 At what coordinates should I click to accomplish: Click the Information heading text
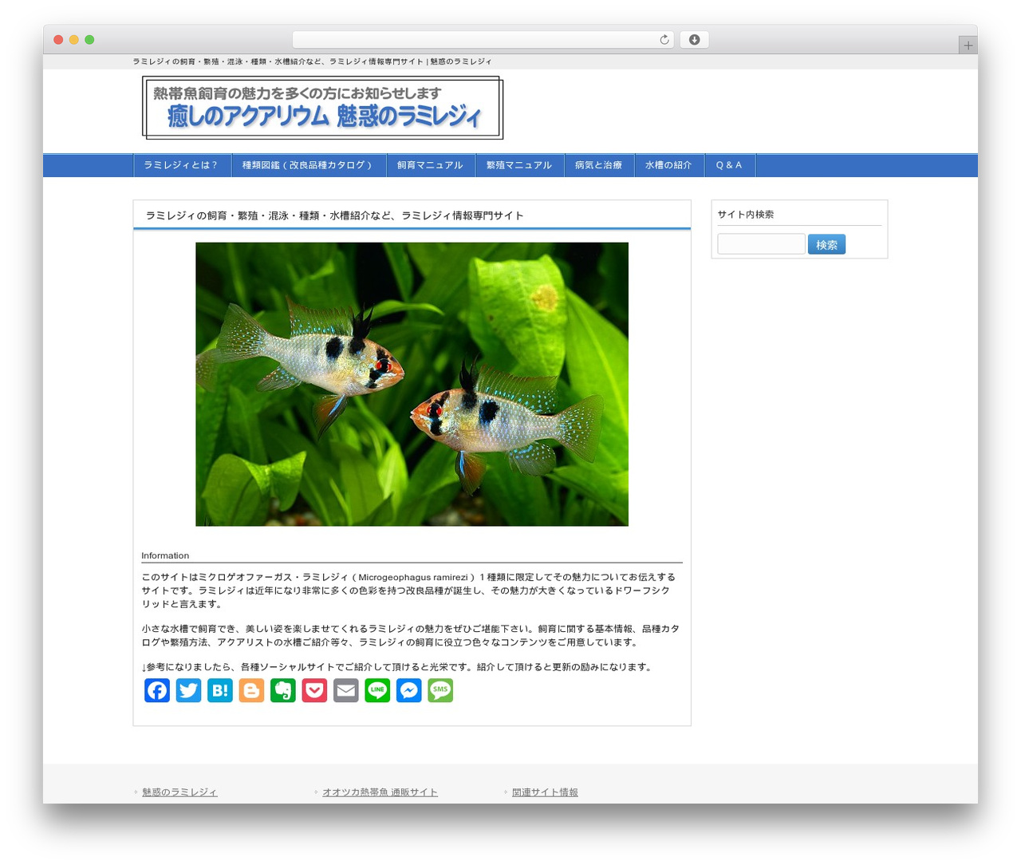[165, 555]
